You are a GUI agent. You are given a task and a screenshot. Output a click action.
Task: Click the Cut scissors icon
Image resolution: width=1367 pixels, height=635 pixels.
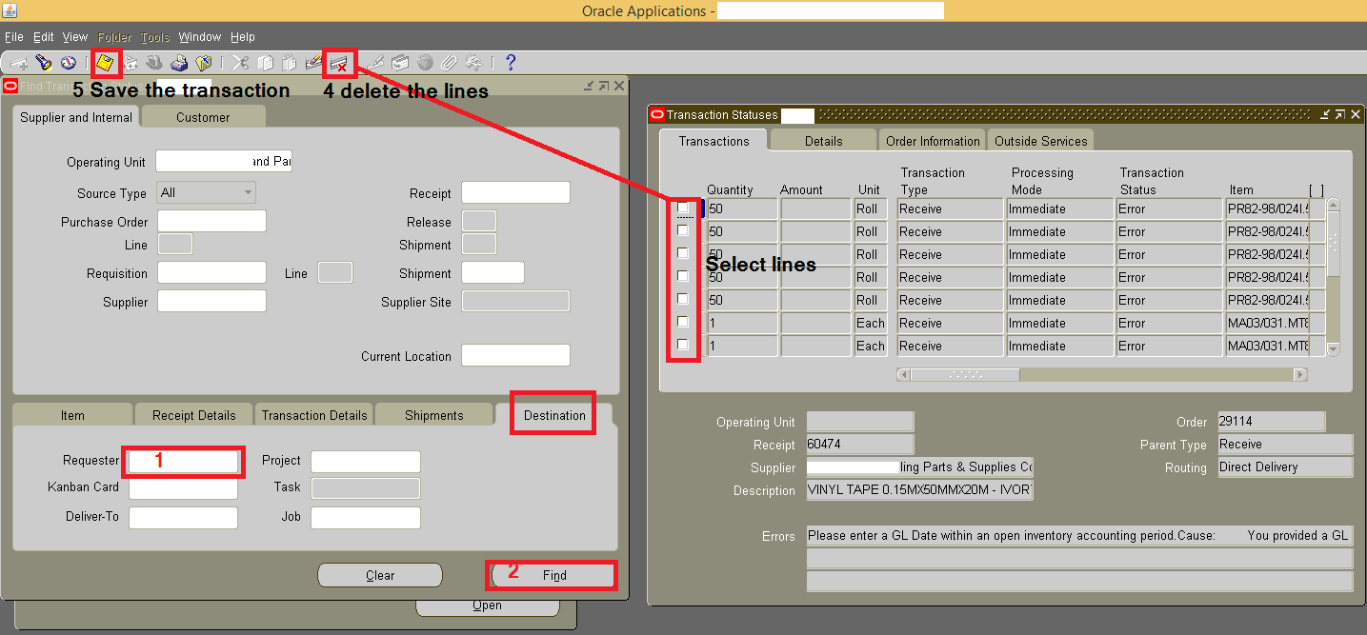point(240,64)
